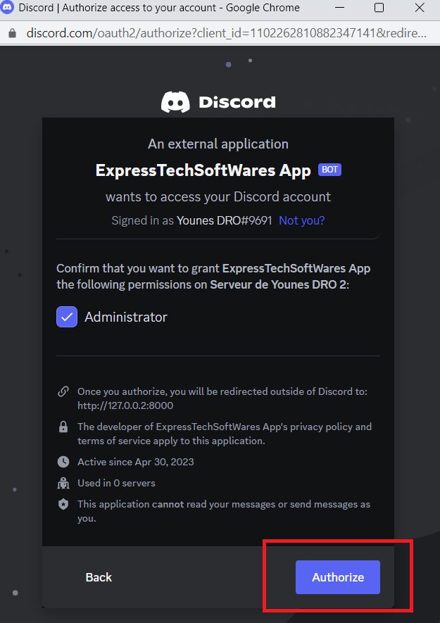Click the clock icon next to Active since
The image size is (440, 623).
click(x=63, y=462)
